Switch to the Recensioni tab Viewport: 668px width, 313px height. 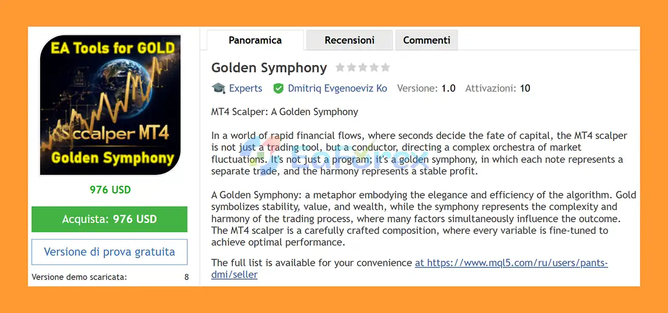tap(349, 40)
